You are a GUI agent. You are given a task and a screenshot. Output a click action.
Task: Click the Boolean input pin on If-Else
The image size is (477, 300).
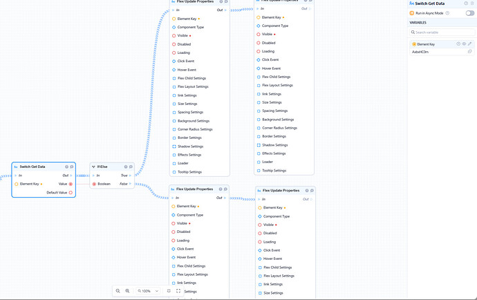[94, 184]
